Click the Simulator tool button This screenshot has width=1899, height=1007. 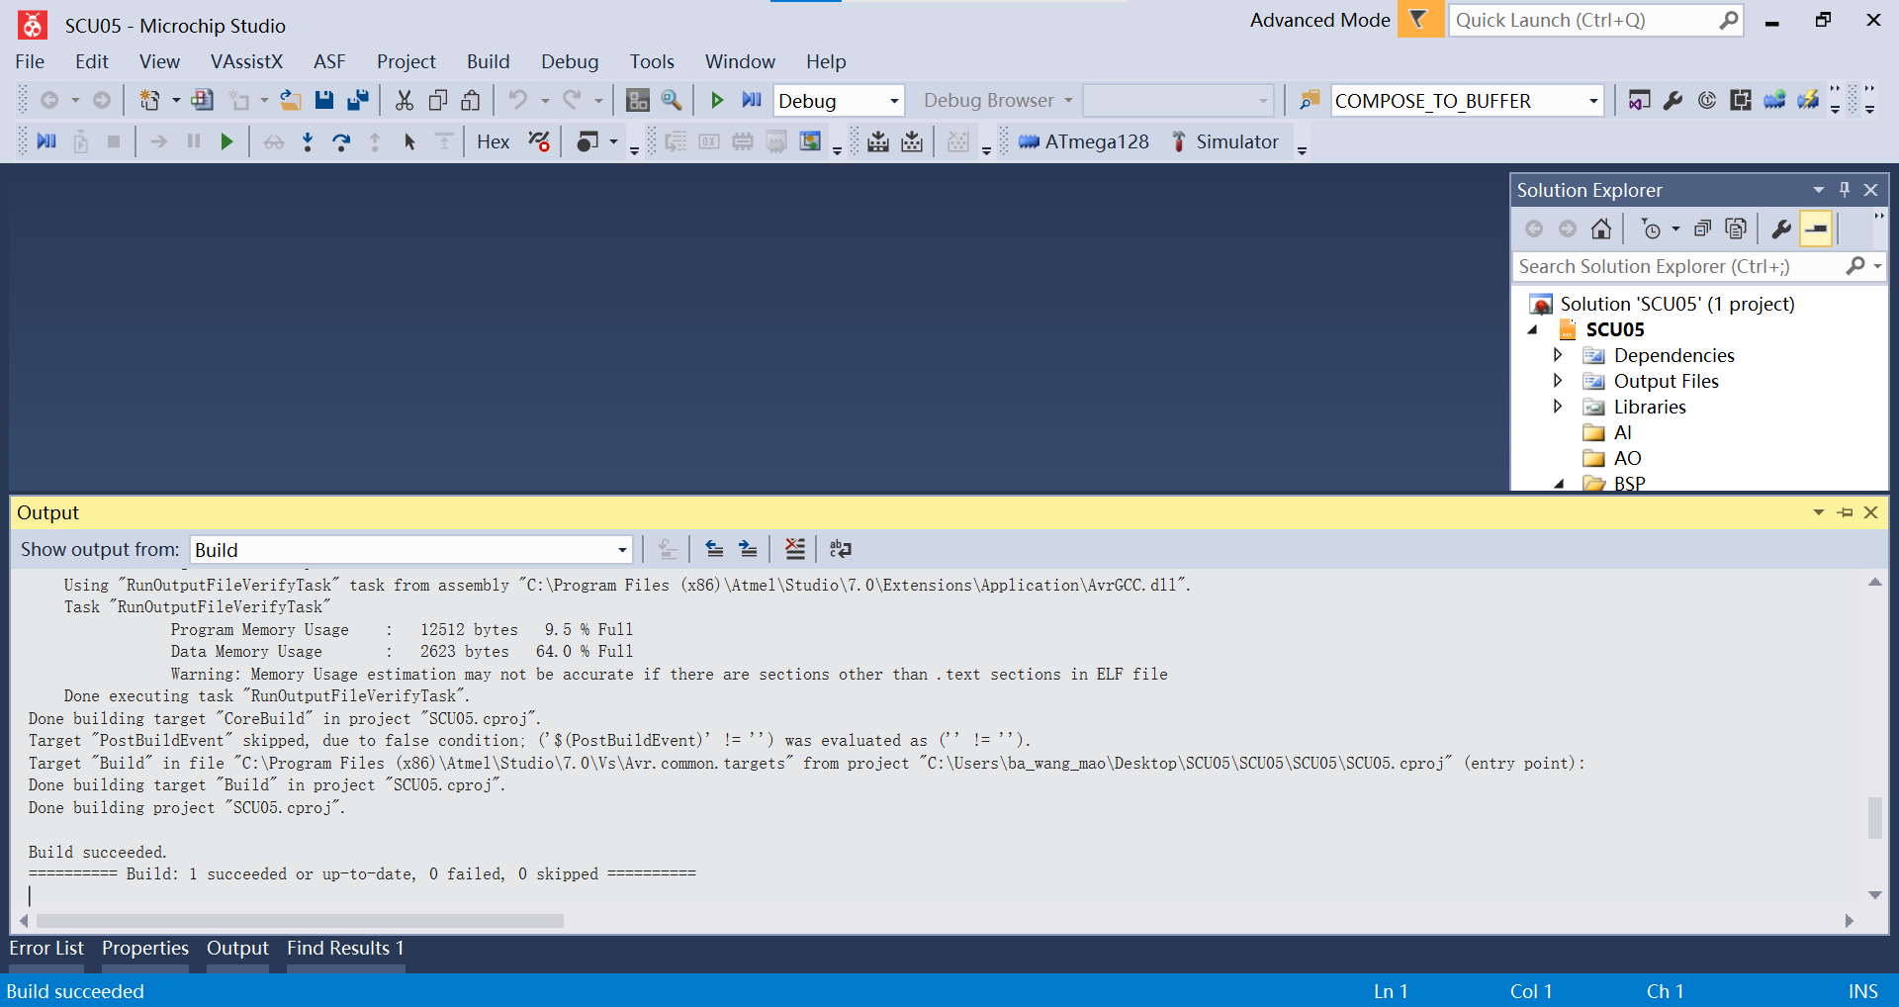coord(1226,141)
